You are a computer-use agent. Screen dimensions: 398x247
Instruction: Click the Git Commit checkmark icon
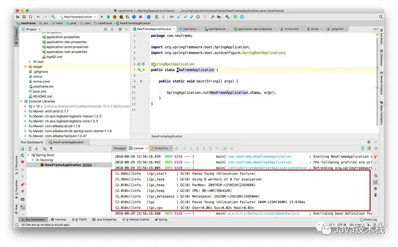185,17
